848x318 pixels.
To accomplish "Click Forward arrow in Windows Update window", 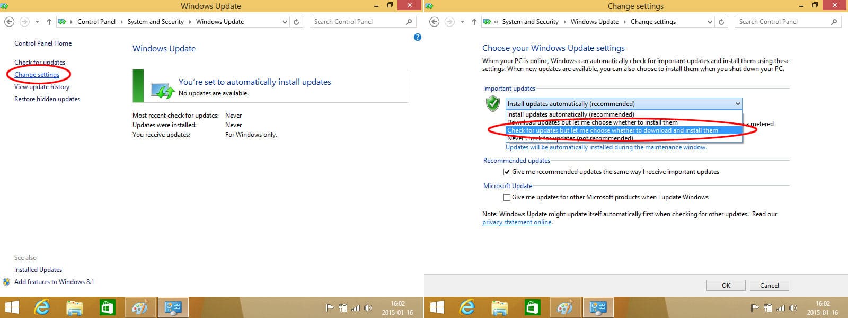I will (x=24, y=22).
